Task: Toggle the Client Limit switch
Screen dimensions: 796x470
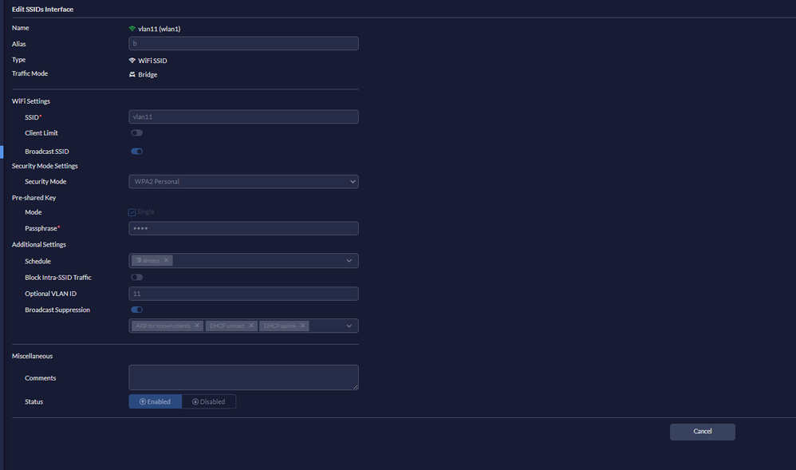Action: point(136,133)
